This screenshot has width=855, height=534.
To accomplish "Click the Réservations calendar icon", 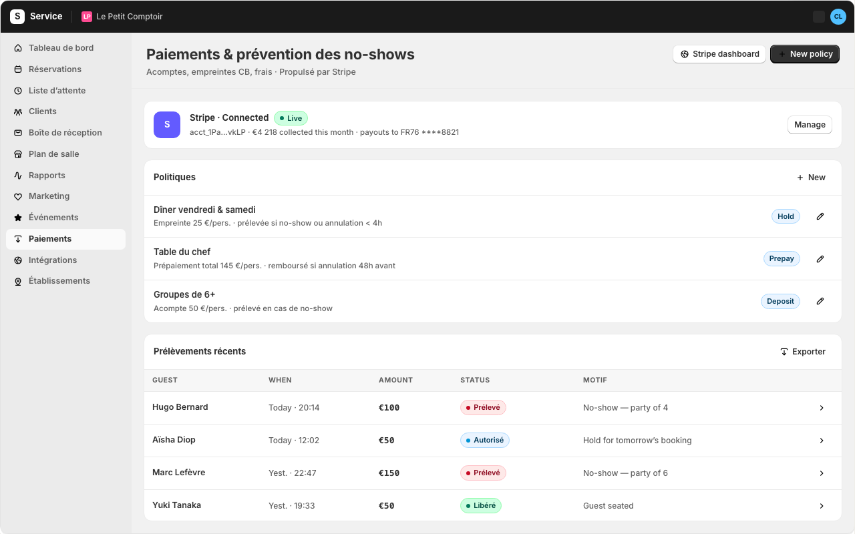I will click(18, 69).
